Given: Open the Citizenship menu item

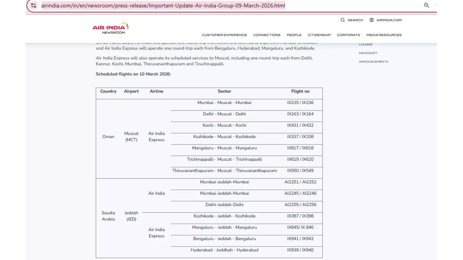Looking at the screenshot, I should (319, 35).
